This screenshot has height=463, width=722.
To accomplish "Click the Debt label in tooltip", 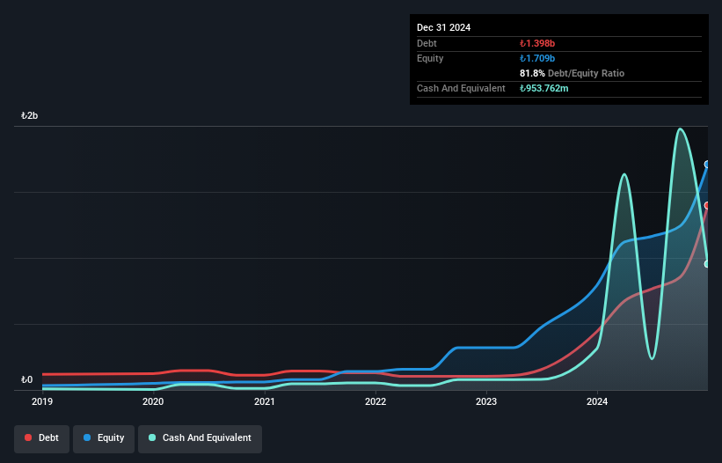I will click(427, 43).
